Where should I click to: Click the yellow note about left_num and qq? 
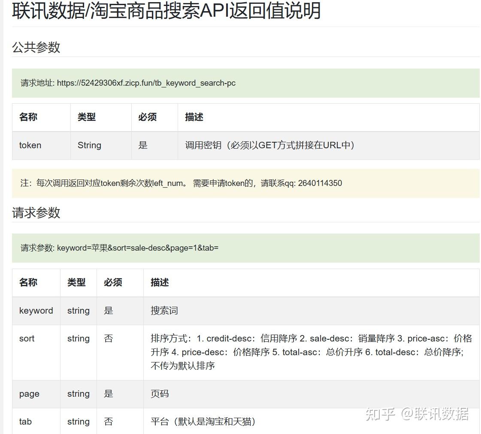tap(246, 183)
